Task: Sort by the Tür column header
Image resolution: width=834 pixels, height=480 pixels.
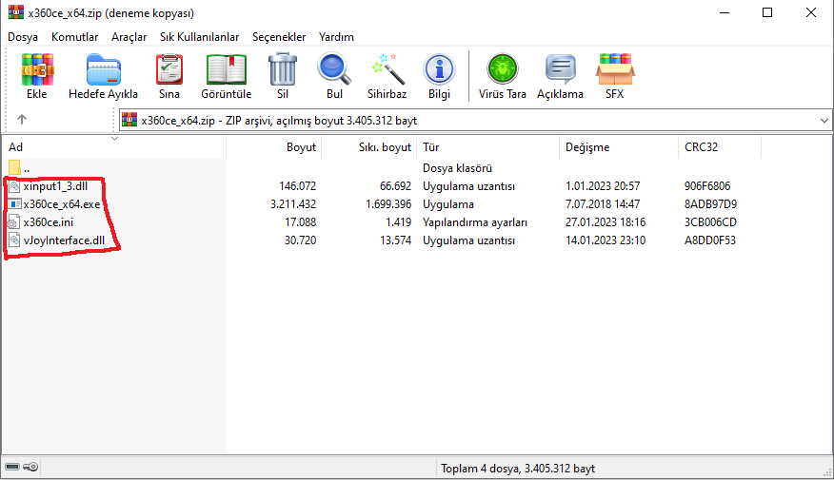Action: tap(487, 147)
